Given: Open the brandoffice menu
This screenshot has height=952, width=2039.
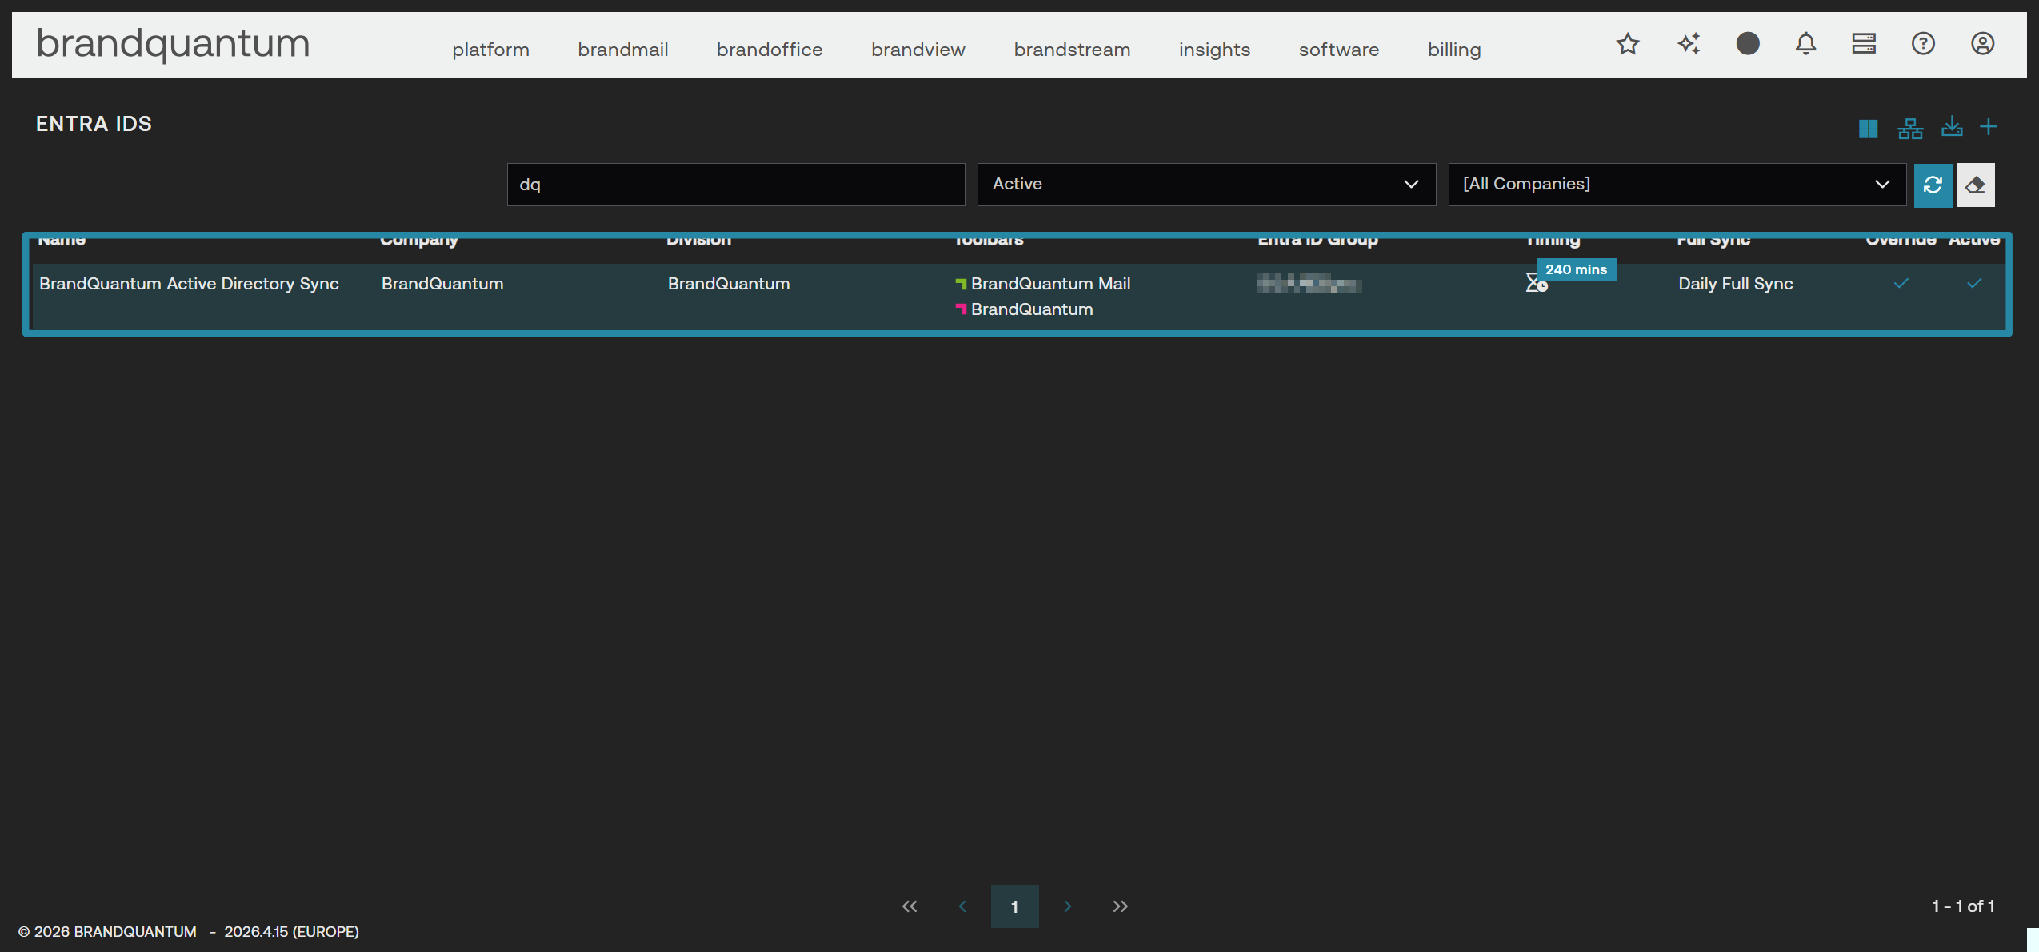Looking at the screenshot, I should pyautogui.click(x=769, y=50).
